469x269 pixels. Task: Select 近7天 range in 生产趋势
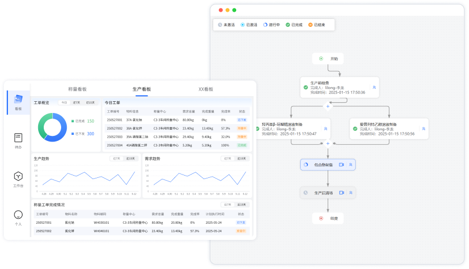pos(117,158)
